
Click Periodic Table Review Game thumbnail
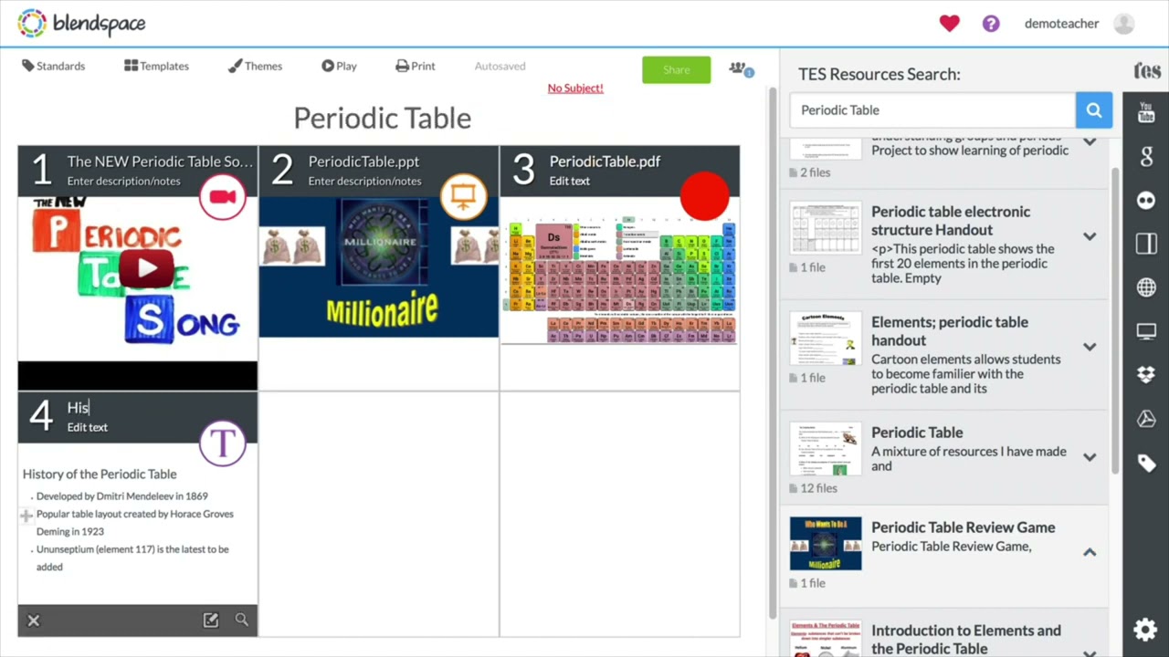(x=826, y=544)
